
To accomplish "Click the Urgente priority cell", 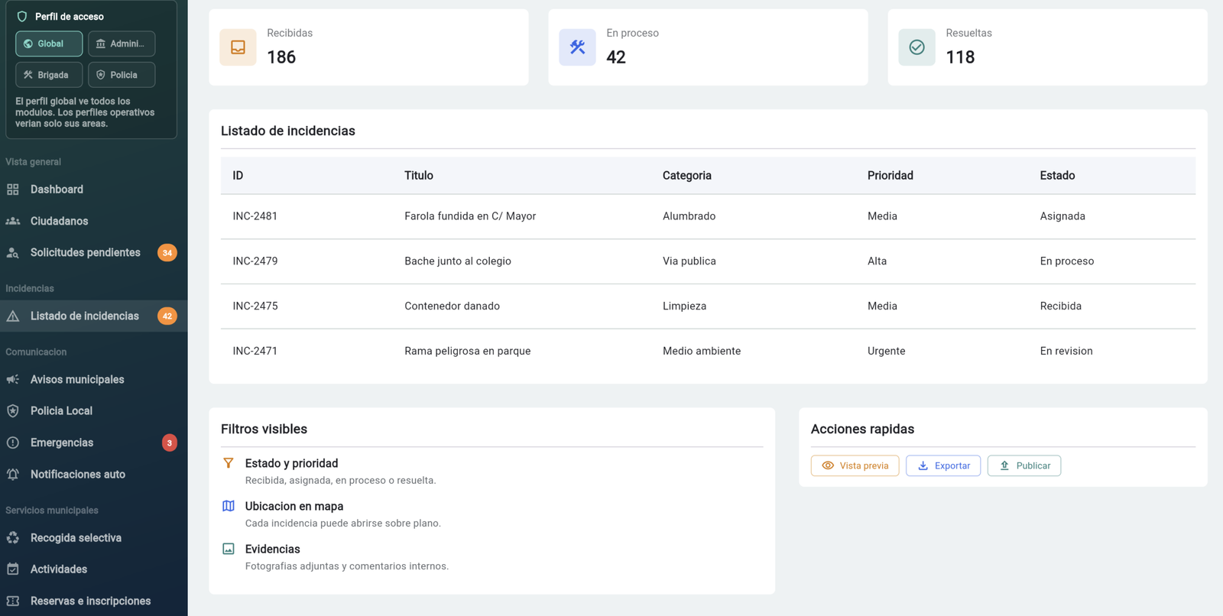I will [887, 351].
